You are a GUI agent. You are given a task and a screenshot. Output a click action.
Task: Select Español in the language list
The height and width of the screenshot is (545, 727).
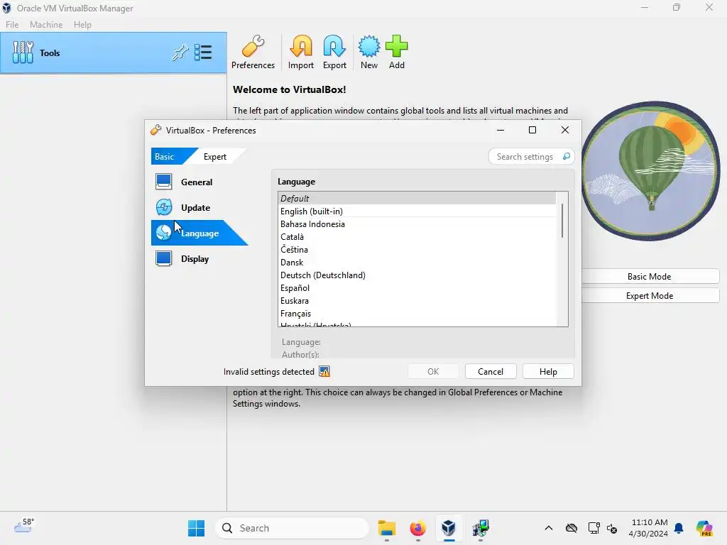click(417, 288)
